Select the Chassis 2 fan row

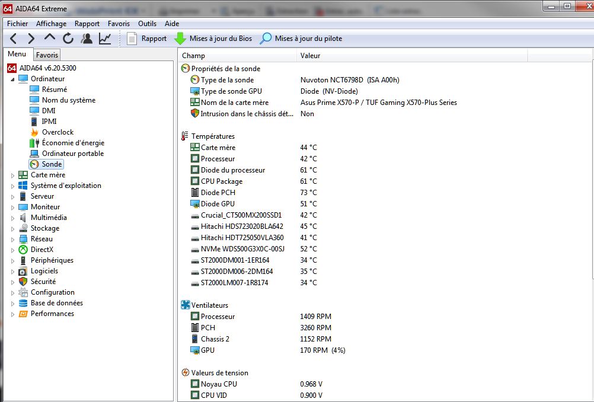tap(385, 339)
